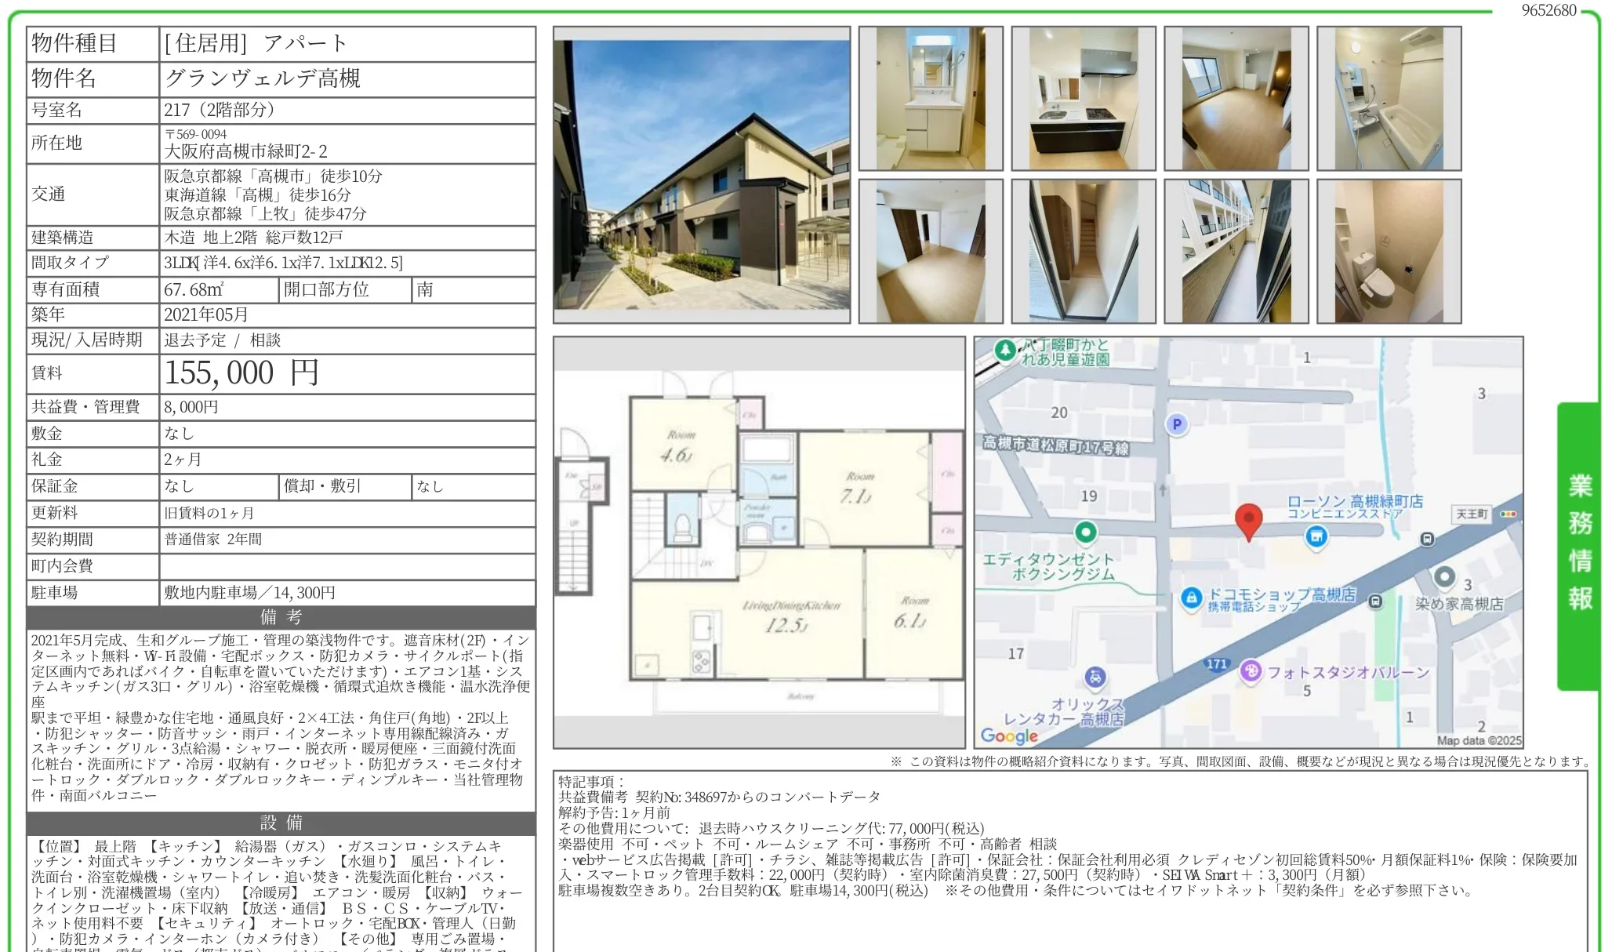
Task: Select the floor area 67.68㎡
Action: pyautogui.click(x=194, y=289)
